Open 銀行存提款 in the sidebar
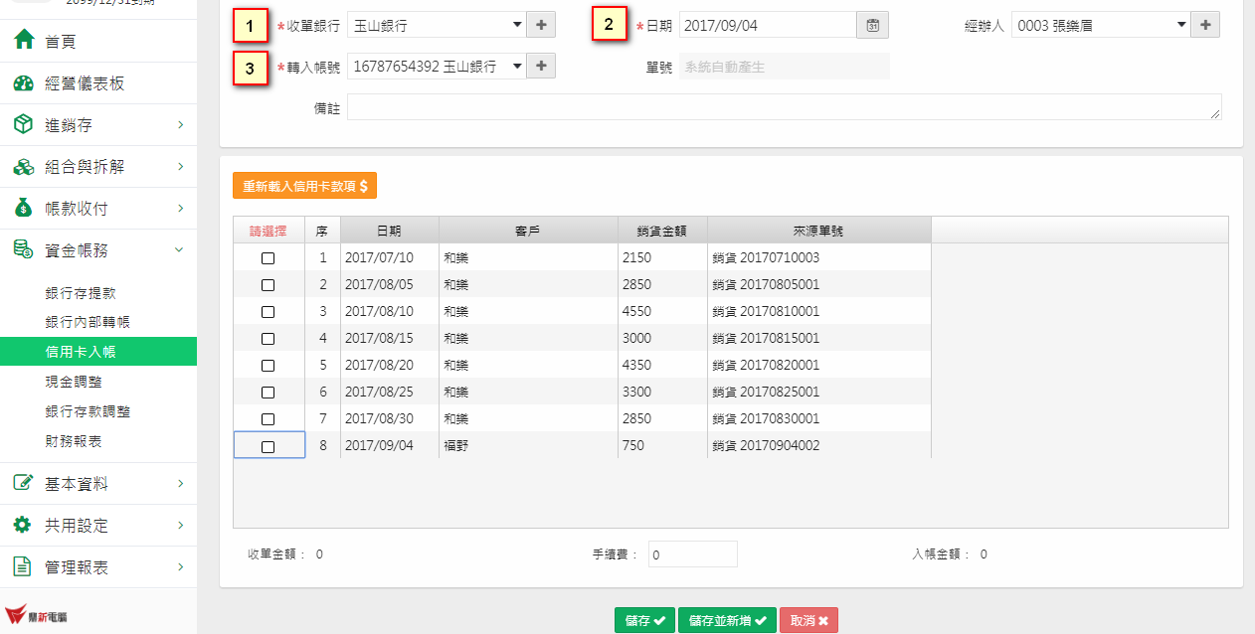Image resolution: width=1255 pixels, height=634 pixels. pyautogui.click(x=81, y=293)
